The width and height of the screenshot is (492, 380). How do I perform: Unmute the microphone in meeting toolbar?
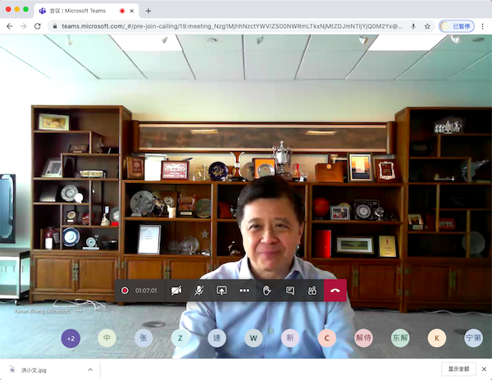(199, 291)
